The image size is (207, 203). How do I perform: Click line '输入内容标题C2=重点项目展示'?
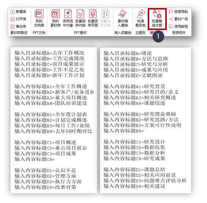point(51,148)
